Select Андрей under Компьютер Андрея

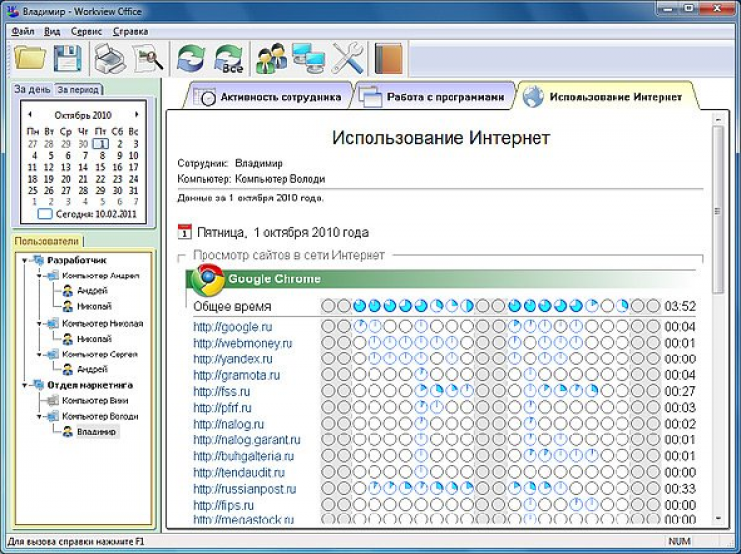[x=92, y=291]
